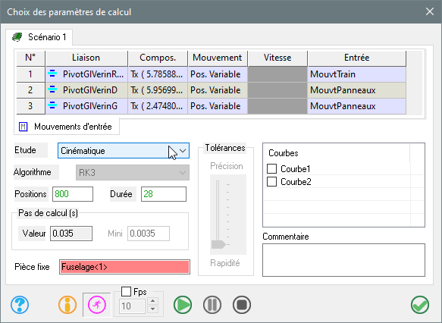Increase Fps value with up arrow
This screenshot has width=442, height=323.
[153, 301]
